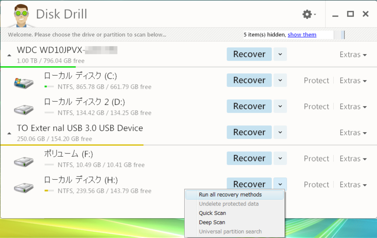Select the drive icon for ローカル ディスク (H:)
The height and width of the screenshot is (238, 377).
(x=24, y=187)
